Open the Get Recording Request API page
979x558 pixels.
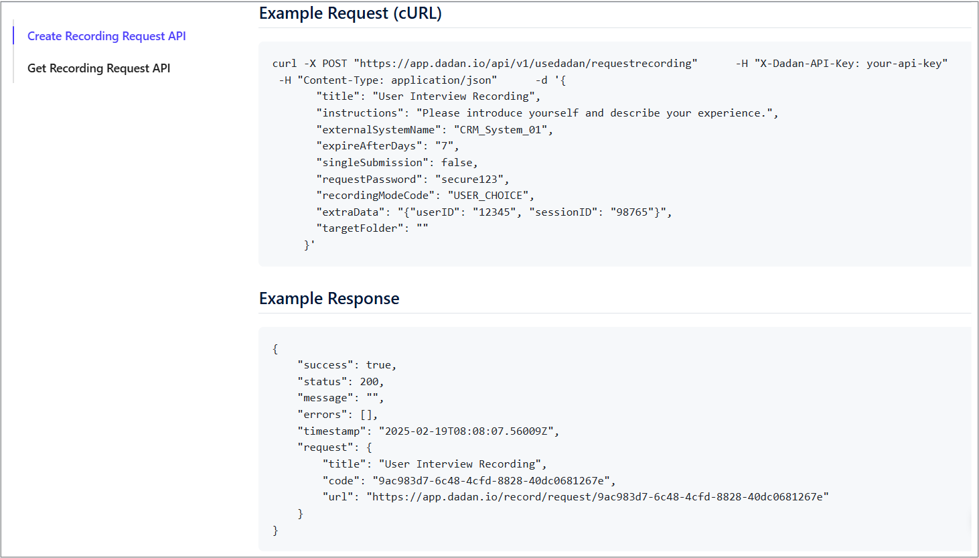[x=98, y=68]
